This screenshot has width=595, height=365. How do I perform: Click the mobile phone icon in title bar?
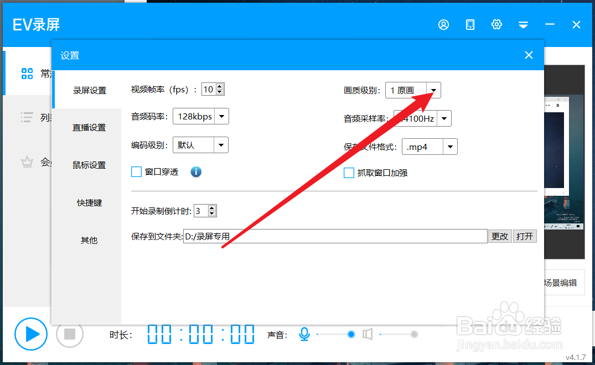[x=470, y=25]
